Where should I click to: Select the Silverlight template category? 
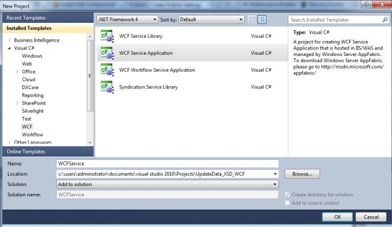click(33, 111)
